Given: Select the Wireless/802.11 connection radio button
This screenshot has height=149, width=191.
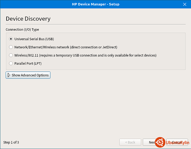Looking at the screenshot, I should (x=11, y=55).
